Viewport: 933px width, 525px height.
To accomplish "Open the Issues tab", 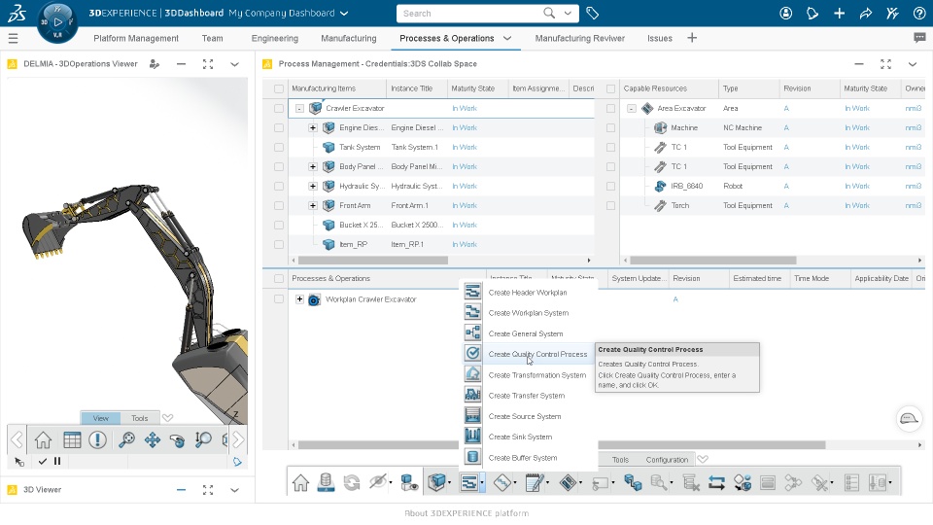I will pyautogui.click(x=659, y=38).
